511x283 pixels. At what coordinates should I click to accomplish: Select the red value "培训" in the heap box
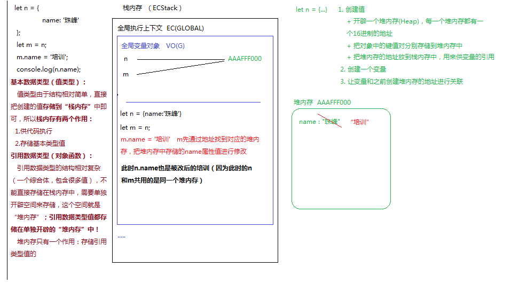360,122
